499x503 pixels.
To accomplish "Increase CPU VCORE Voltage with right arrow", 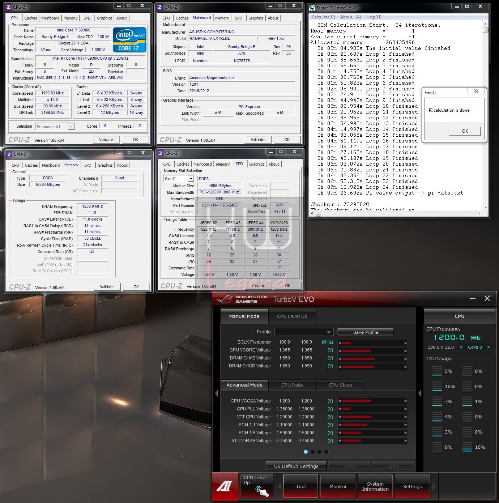I will 406,351.
